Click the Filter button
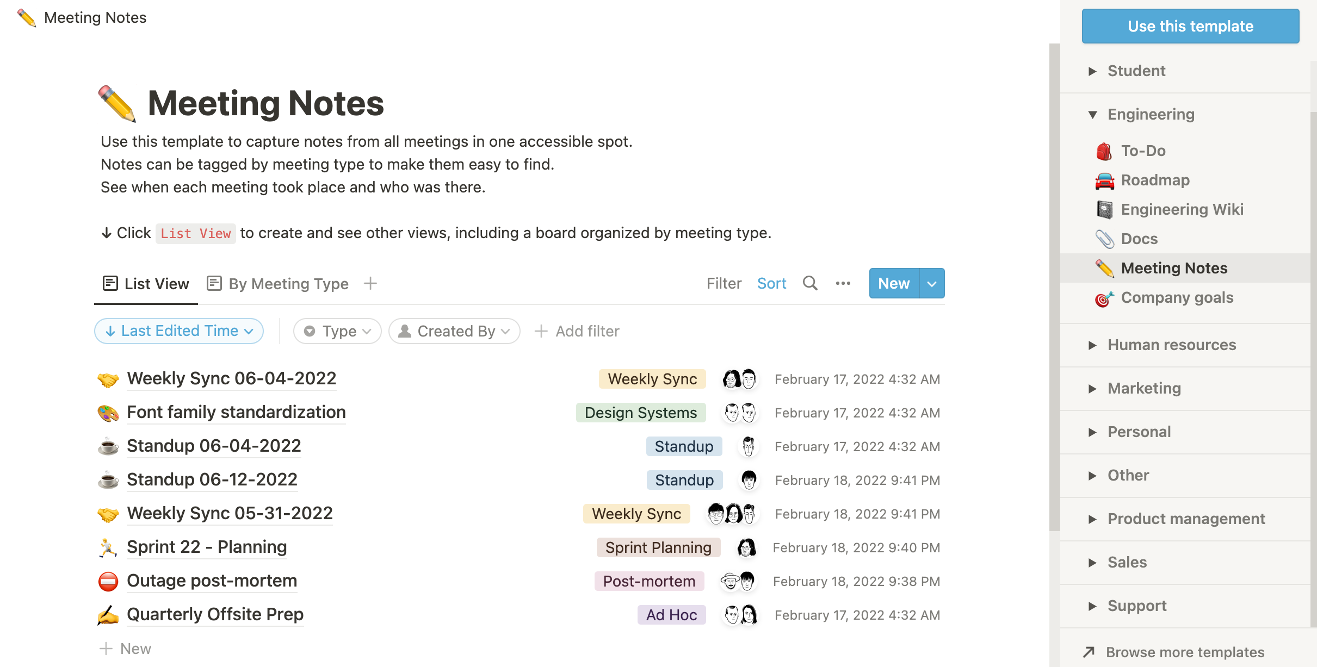This screenshot has height=667, width=1317. pyautogui.click(x=724, y=283)
